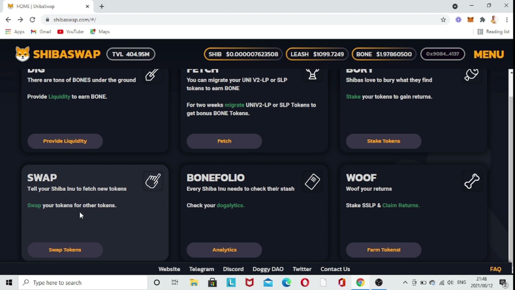
Task: Reload the ShibaSwap page
Action: point(33,20)
